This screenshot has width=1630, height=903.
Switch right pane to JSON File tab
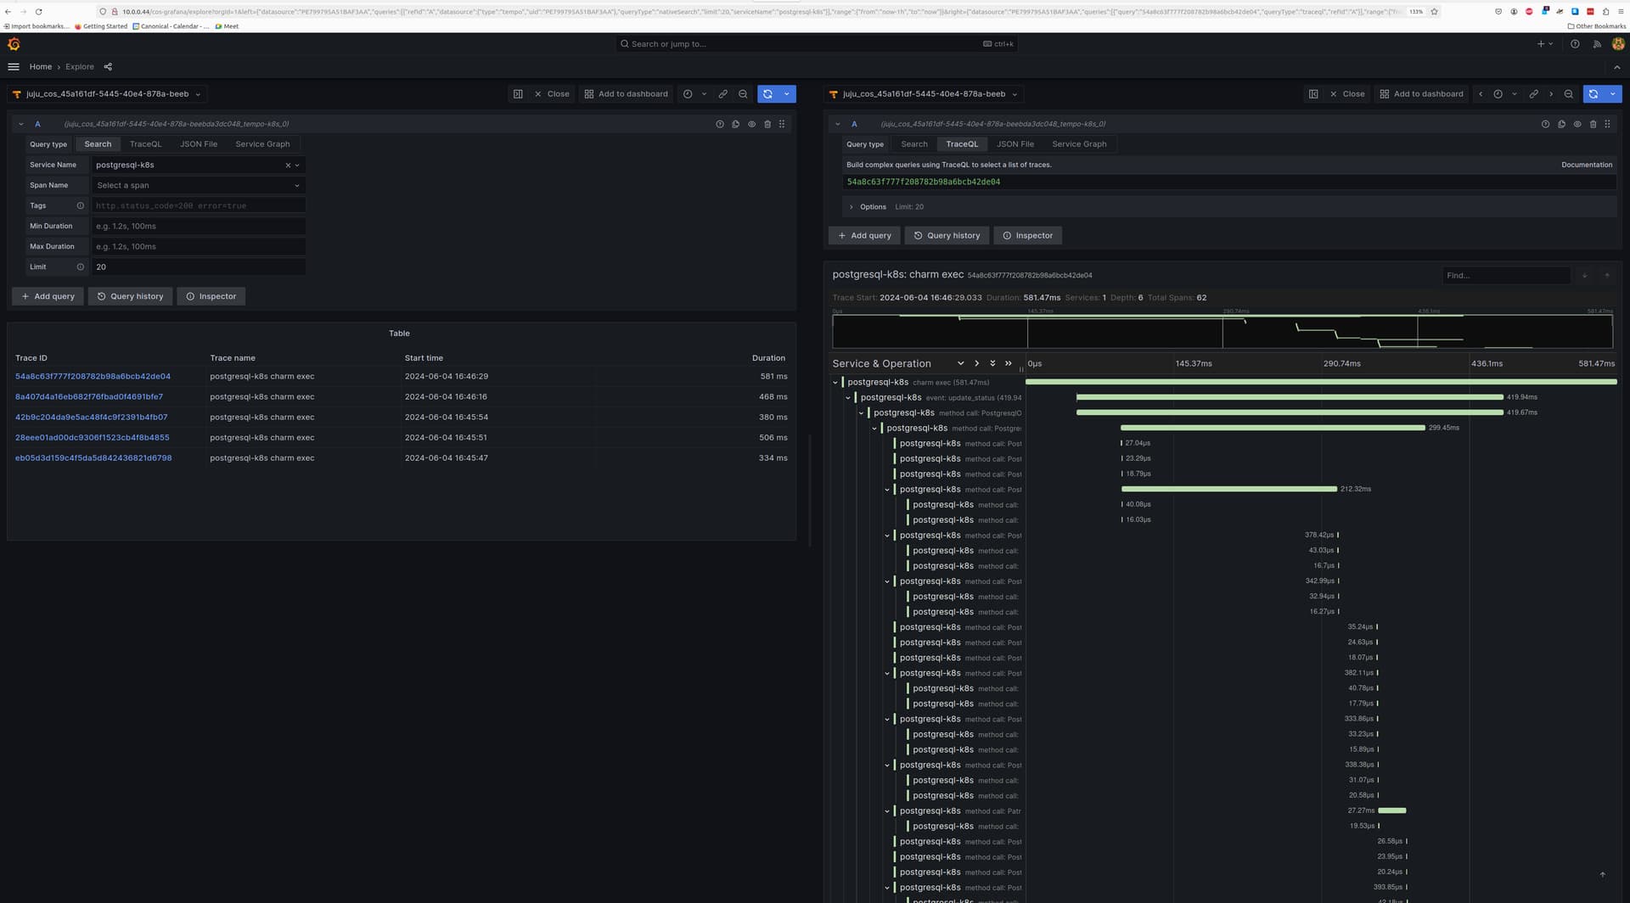tap(1015, 144)
